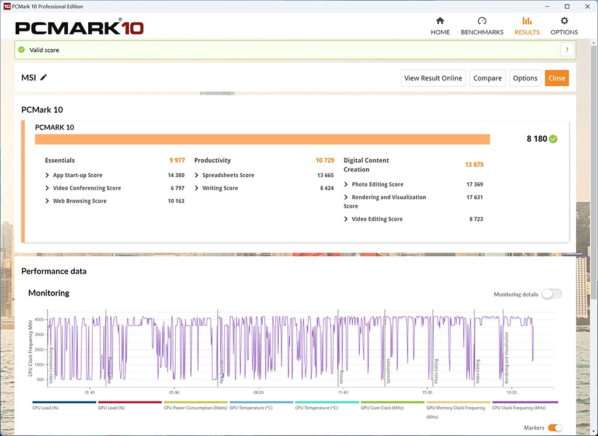This screenshot has height=436, width=598.
Task: Click View Result Online button
Action: [433, 78]
